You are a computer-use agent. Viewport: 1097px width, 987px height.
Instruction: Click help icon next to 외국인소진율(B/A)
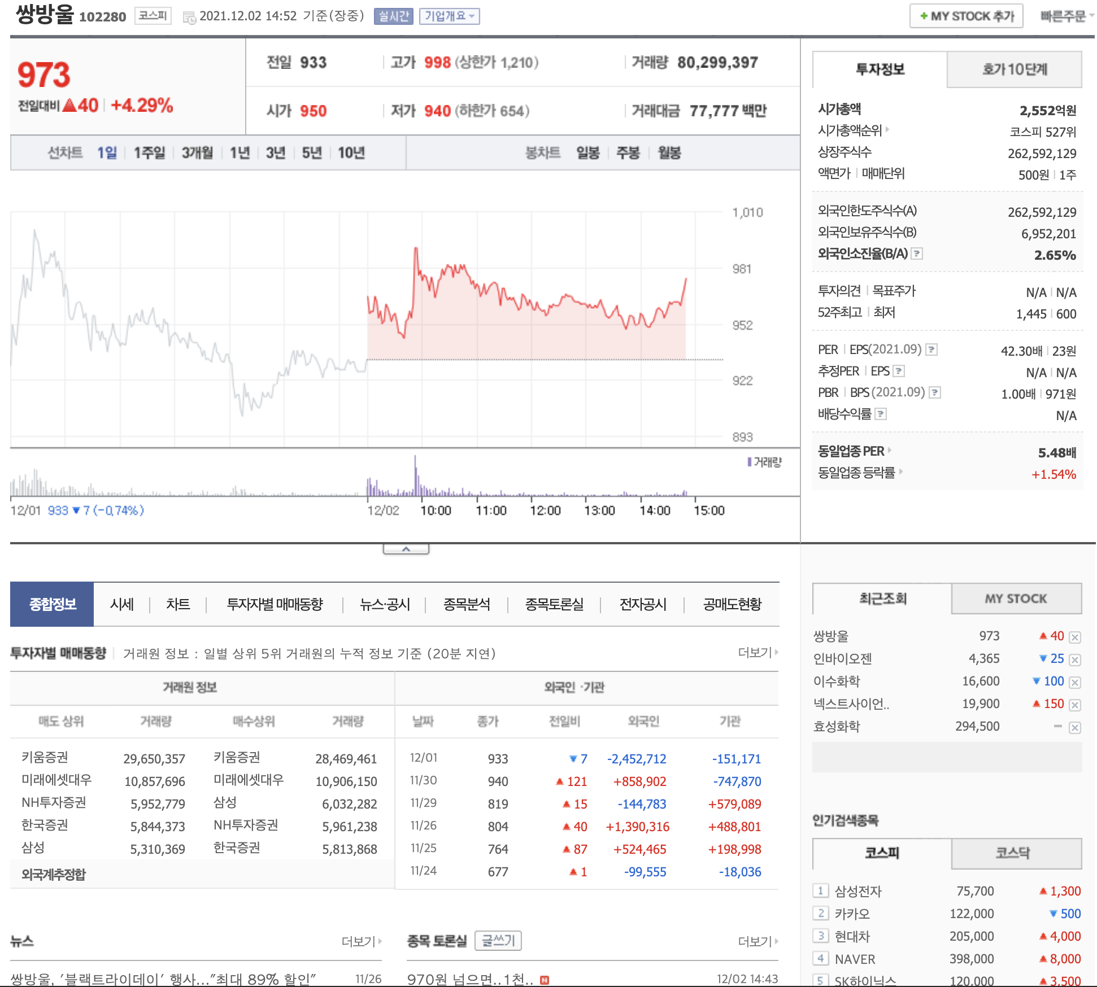click(x=917, y=254)
